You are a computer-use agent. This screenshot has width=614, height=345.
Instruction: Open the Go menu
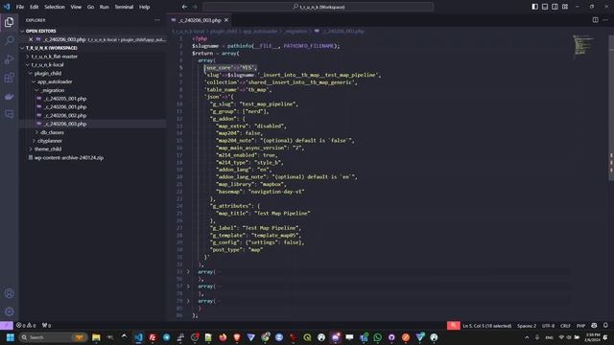click(90, 7)
